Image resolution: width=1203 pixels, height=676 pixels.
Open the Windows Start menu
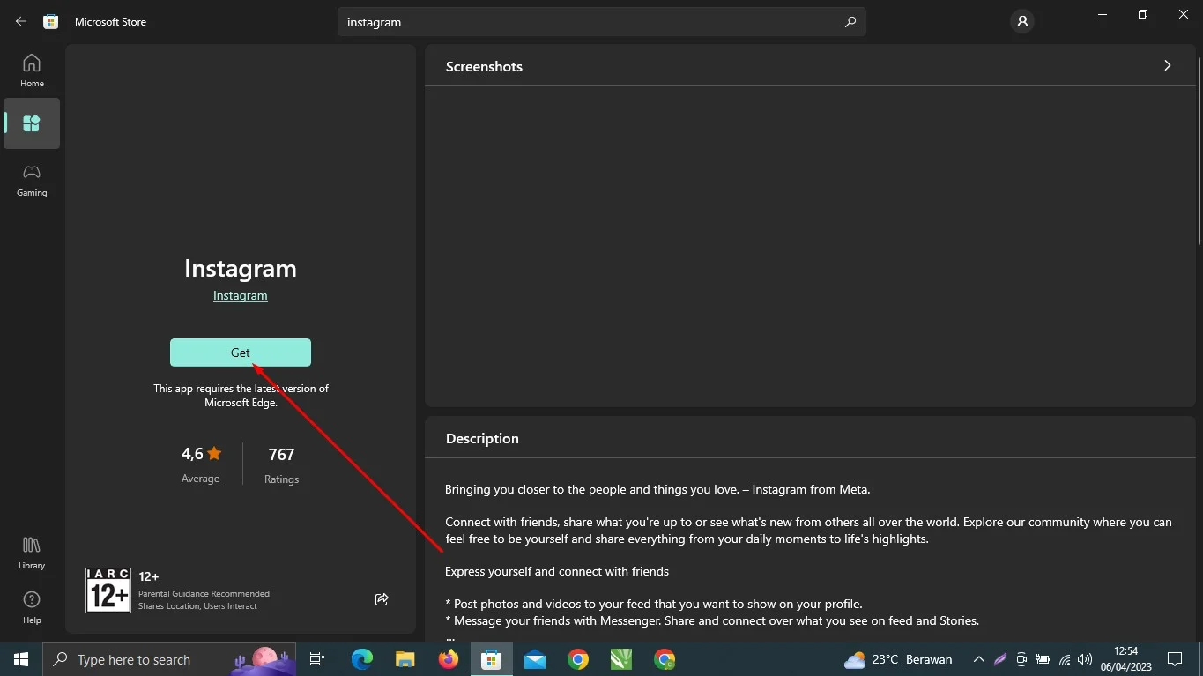click(21, 659)
